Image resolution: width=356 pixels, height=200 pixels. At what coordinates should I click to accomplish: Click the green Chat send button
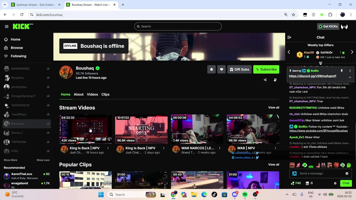[346, 183]
